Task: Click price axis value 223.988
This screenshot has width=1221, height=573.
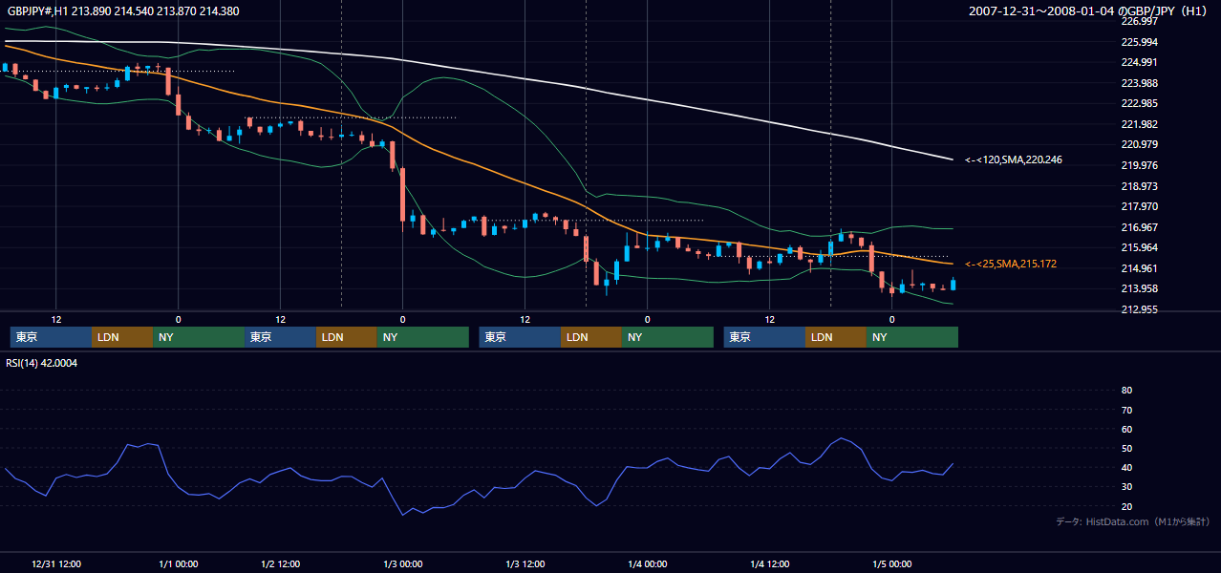Action: (x=1139, y=83)
